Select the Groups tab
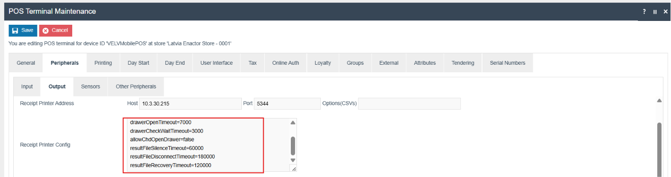Image resolution: width=671 pixels, height=177 pixels. tap(355, 63)
